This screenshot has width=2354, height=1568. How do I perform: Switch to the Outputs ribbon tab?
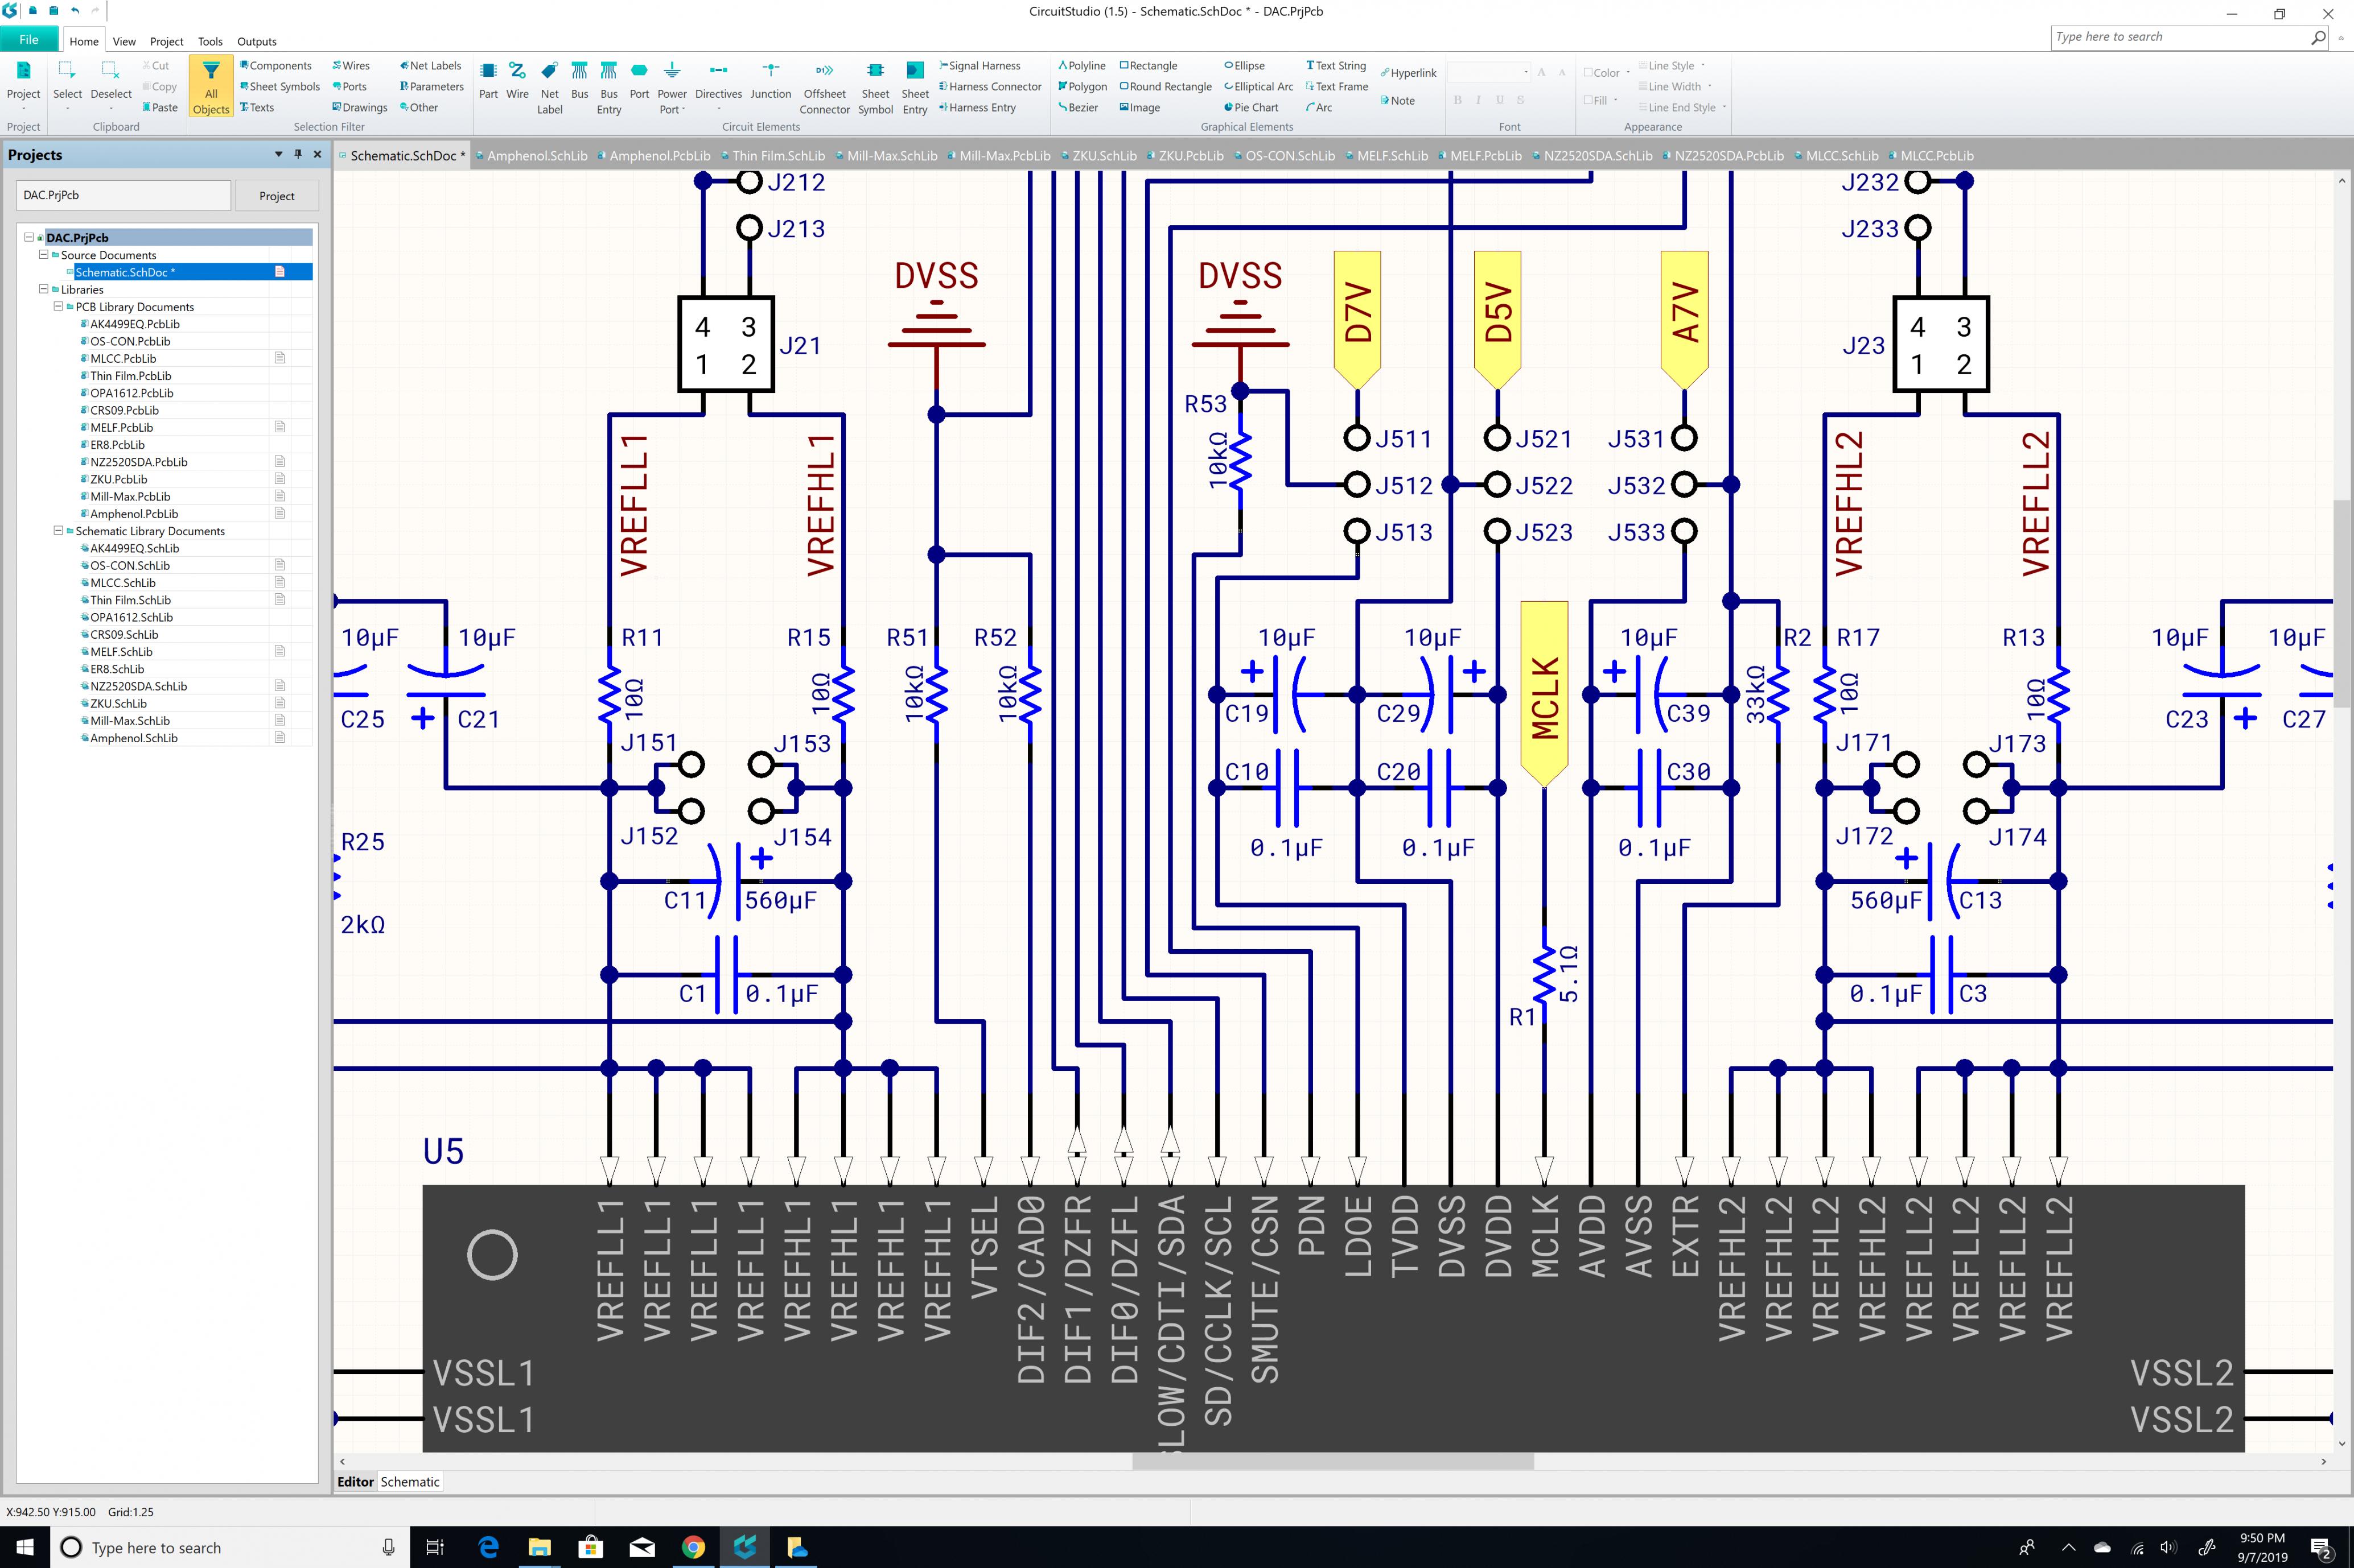pos(256,42)
